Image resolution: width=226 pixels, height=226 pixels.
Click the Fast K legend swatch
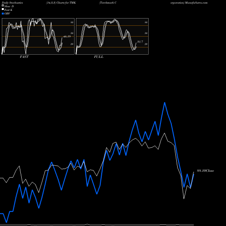[3, 9]
